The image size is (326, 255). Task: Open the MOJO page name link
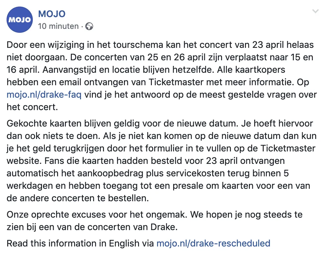tap(52, 14)
